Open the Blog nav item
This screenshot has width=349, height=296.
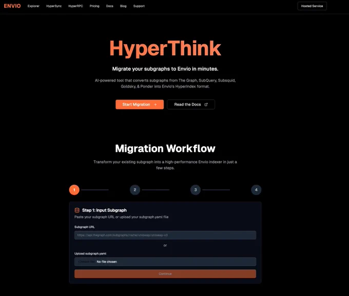point(123,6)
